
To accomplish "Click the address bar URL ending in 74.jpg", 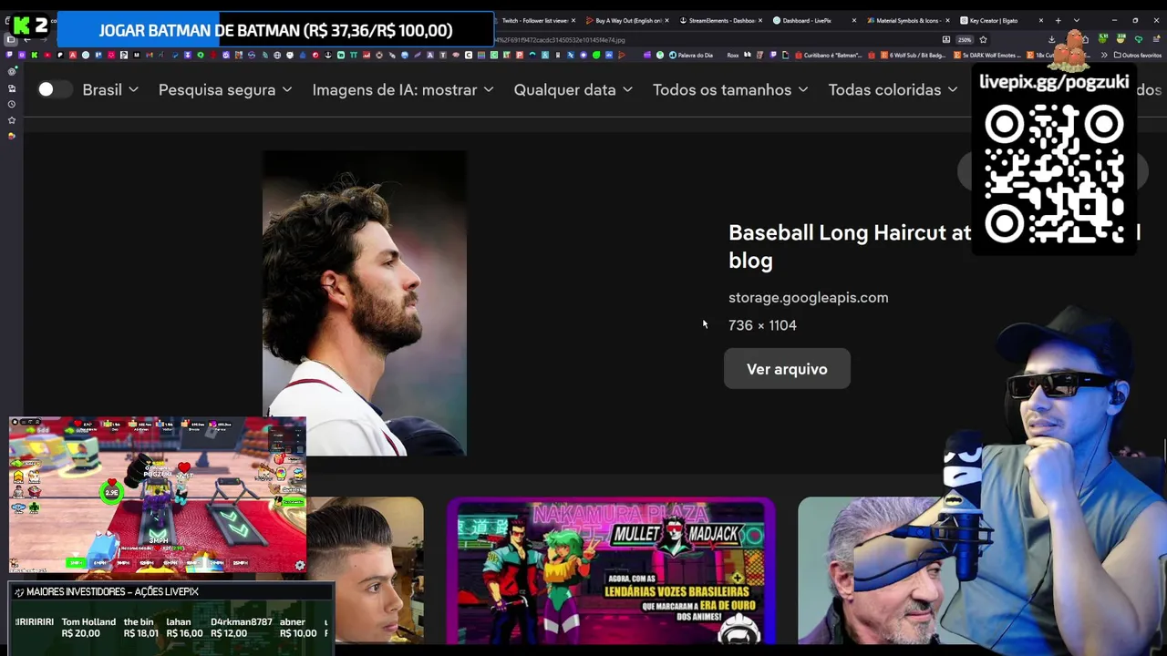I will pyautogui.click(x=560, y=40).
